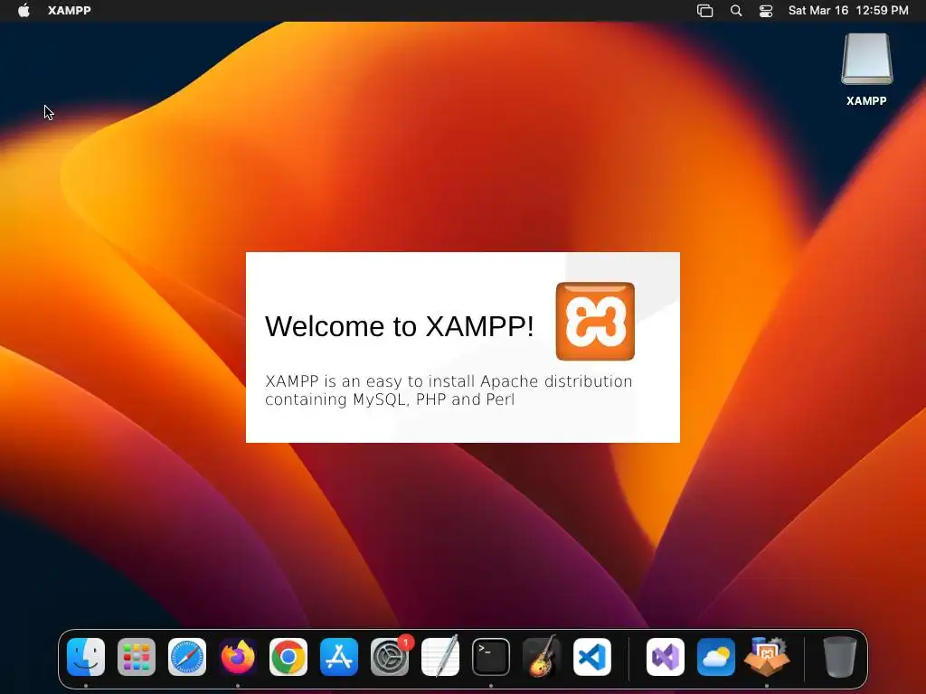This screenshot has height=694, width=926.
Task: Open Finder from the dock
Action: pyautogui.click(x=86, y=657)
